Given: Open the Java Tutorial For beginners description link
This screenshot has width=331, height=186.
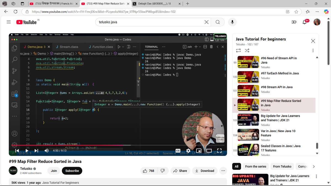Looking at the screenshot, I should 60,183.
